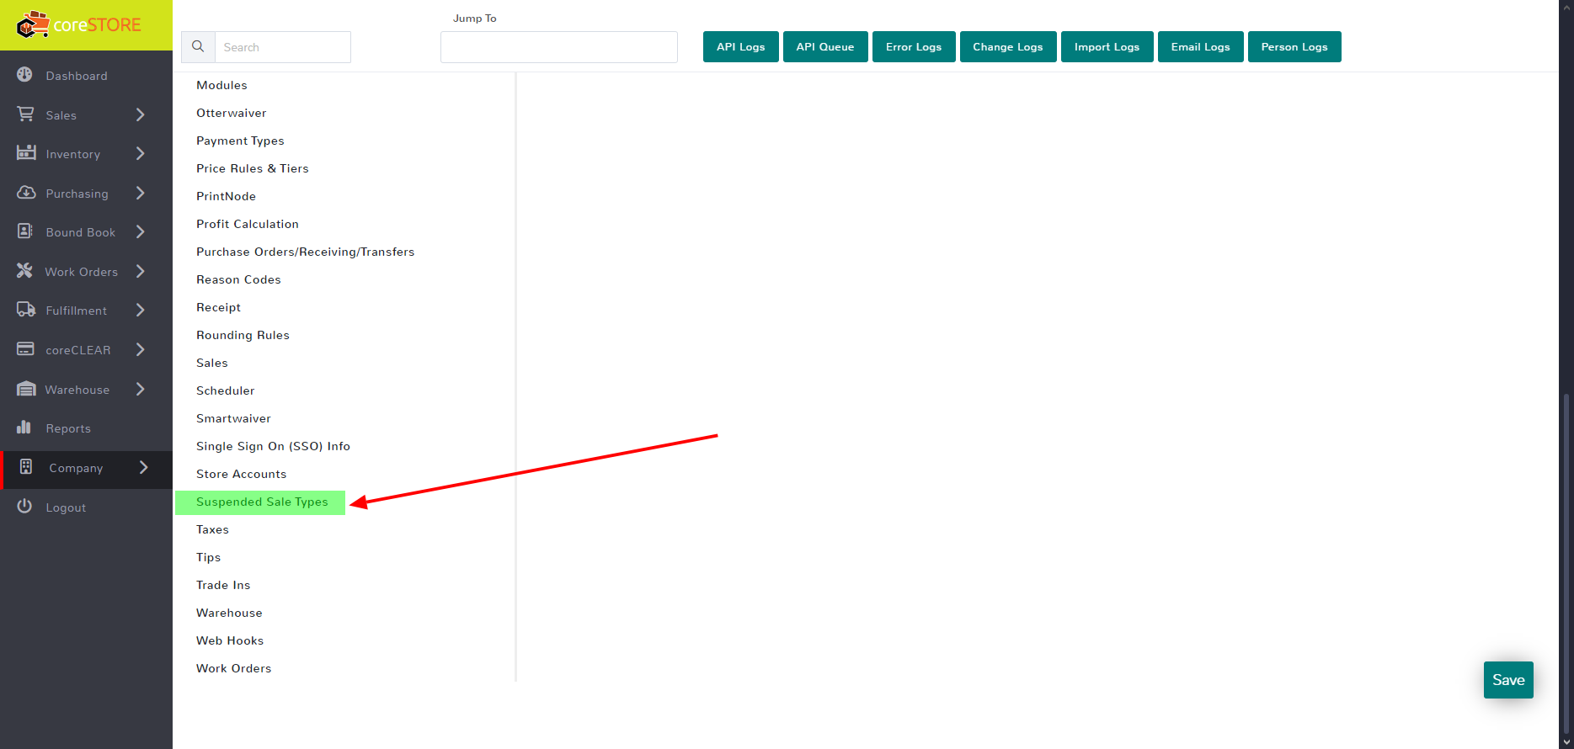Expand the Company menu chevron
Viewport: 1574px width, 749px height.
tap(143, 467)
